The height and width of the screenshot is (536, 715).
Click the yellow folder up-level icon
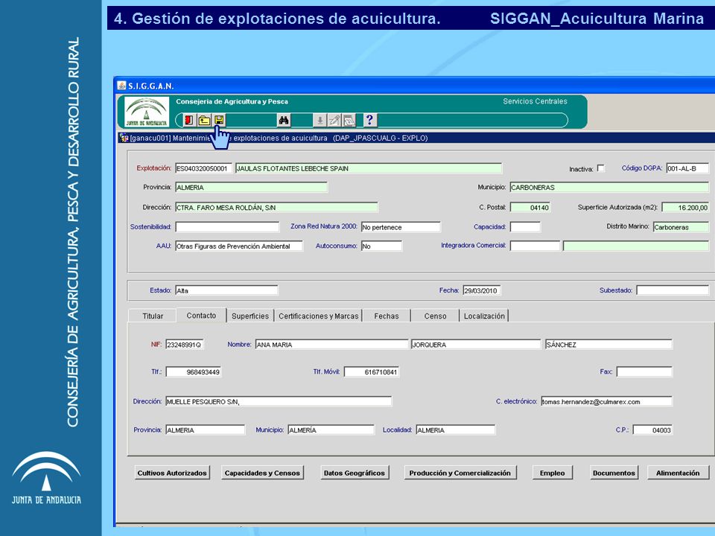coord(204,121)
